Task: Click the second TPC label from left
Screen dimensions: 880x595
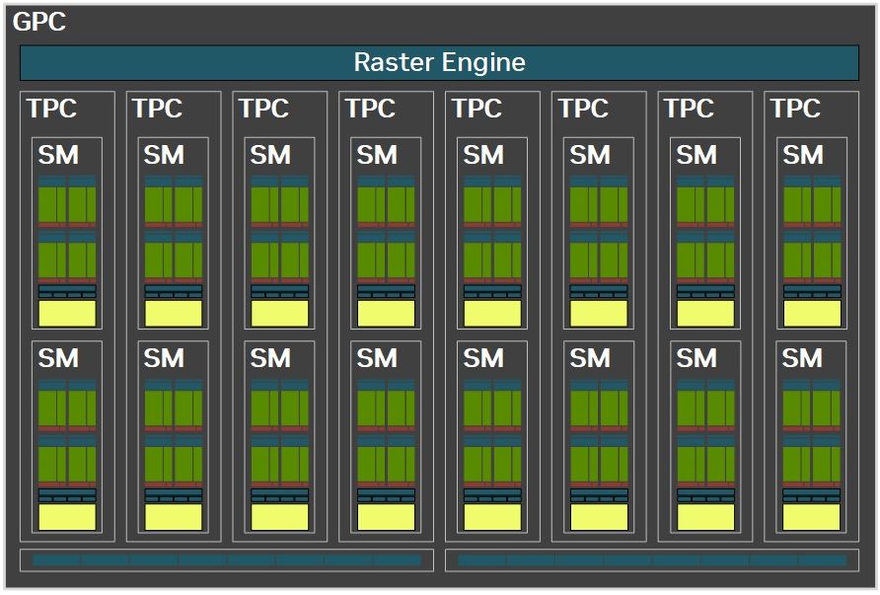Action: (x=157, y=109)
